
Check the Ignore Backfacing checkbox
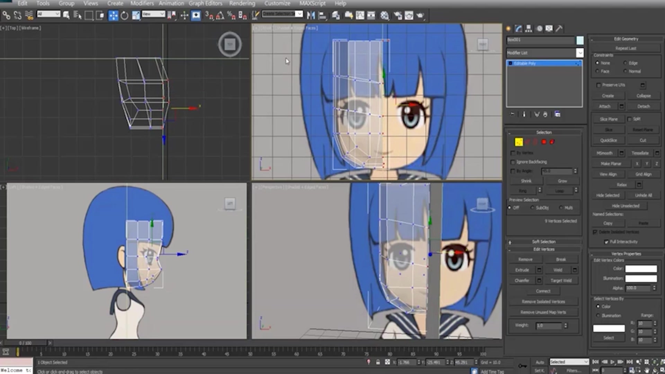pos(513,162)
